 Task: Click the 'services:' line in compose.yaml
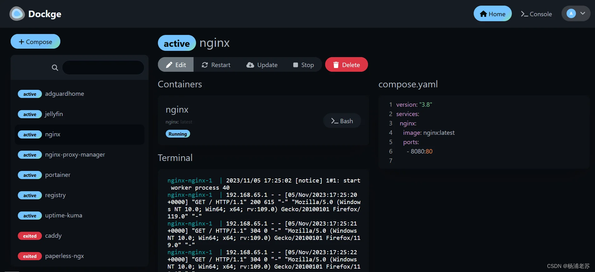pyautogui.click(x=408, y=114)
